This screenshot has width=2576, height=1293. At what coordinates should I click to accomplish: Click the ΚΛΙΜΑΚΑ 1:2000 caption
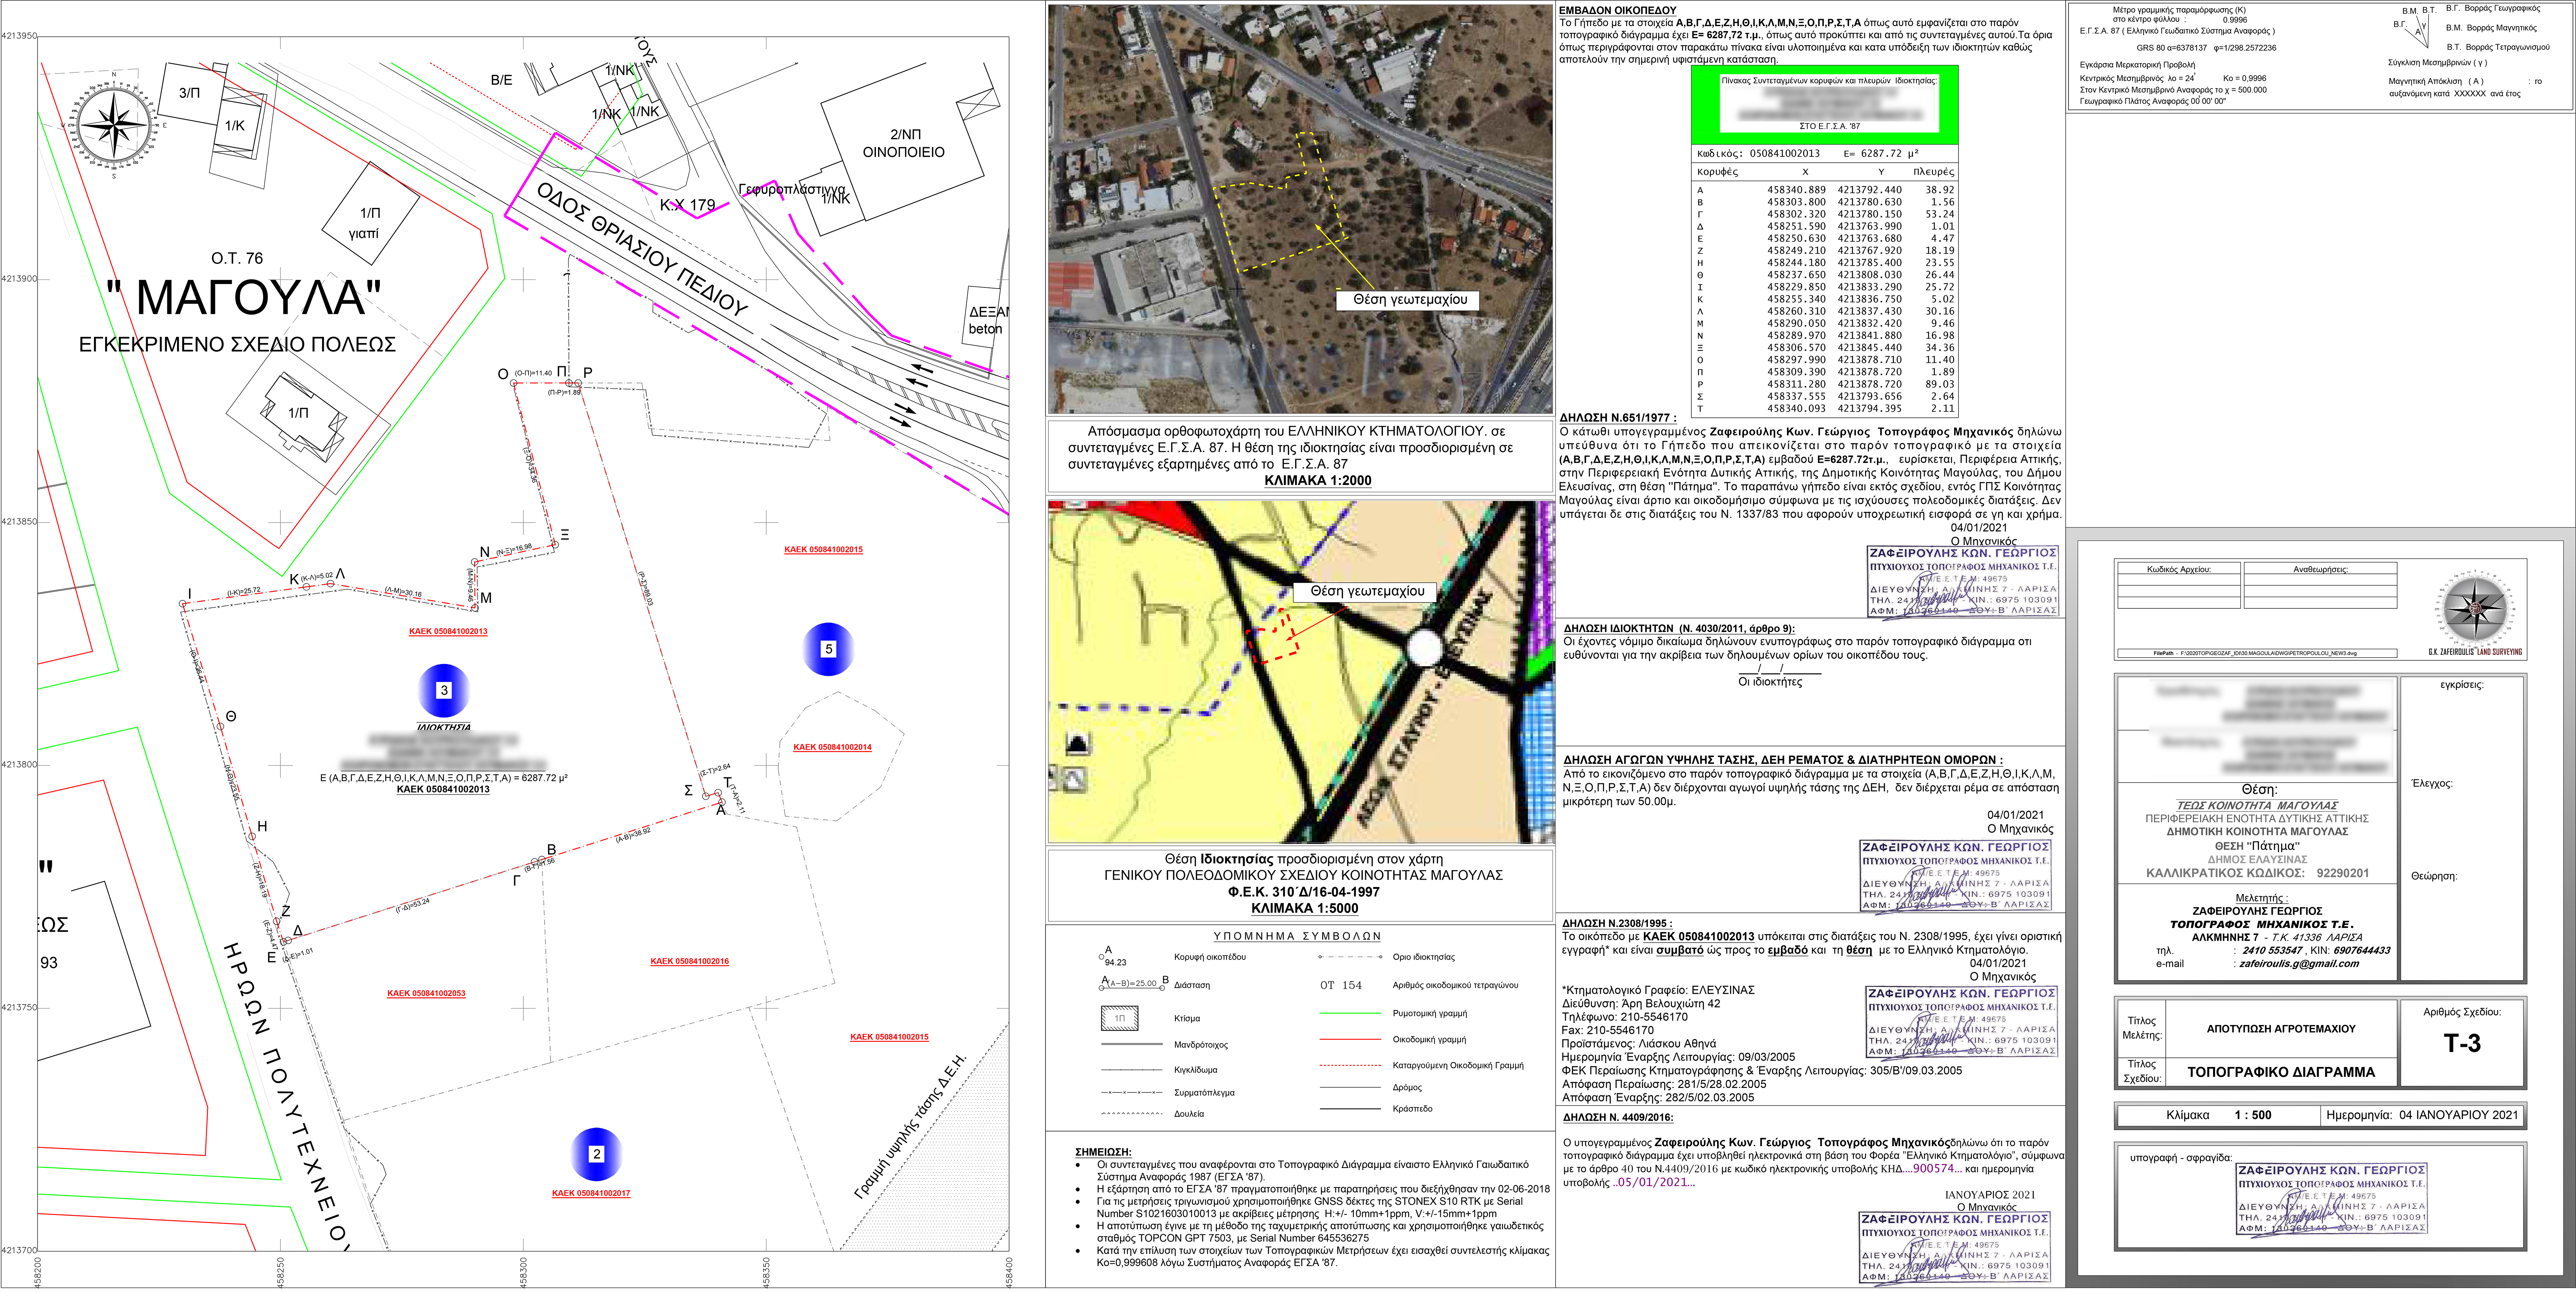tap(1318, 480)
